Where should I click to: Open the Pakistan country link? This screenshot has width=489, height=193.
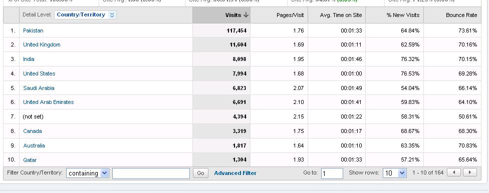click(x=33, y=30)
